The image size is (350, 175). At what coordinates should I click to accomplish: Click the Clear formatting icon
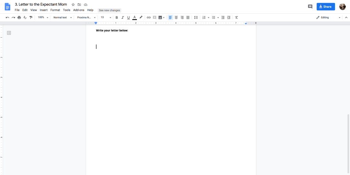tap(236, 17)
